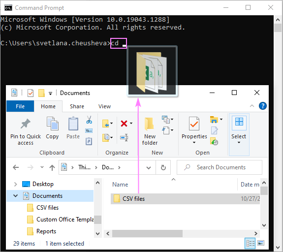Open Delete options dropdown arrow
This screenshot has width=283, height=252.
(x=131, y=123)
